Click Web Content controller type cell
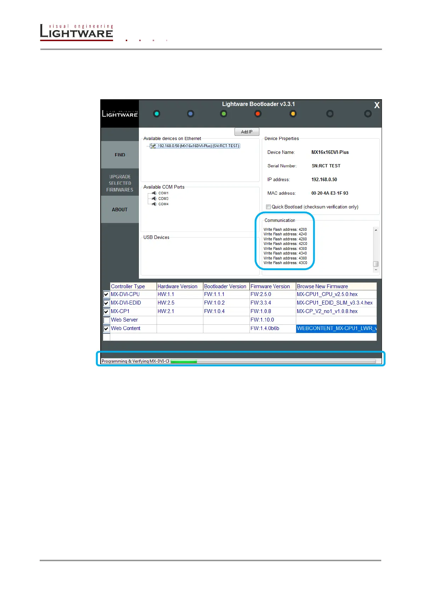 tap(133, 328)
